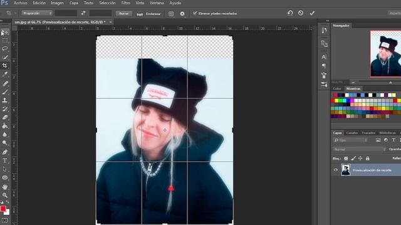Click the Borrar button
401x225 pixels.
pyautogui.click(x=124, y=14)
